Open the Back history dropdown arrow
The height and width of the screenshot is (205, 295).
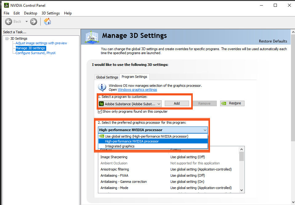tap(26, 22)
